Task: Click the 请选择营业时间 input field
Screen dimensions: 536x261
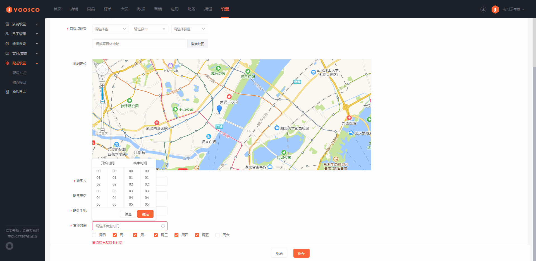Action: (x=130, y=226)
